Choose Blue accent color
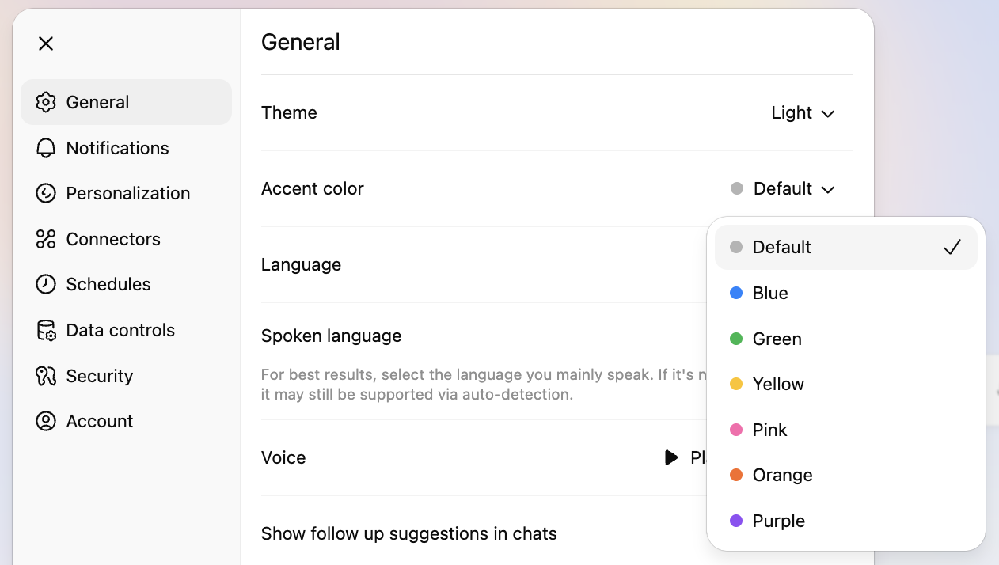Viewport: 999px width, 565px height. pos(845,293)
